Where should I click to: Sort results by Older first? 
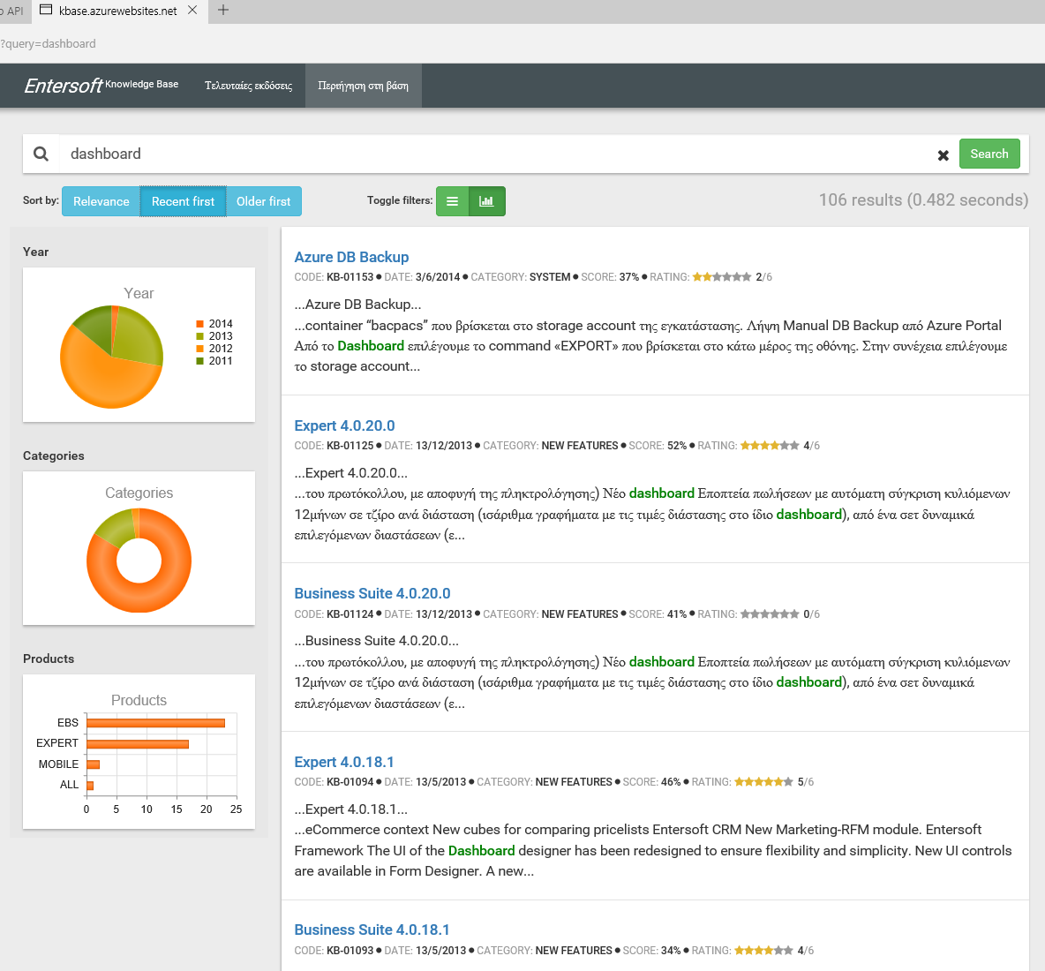263,201
